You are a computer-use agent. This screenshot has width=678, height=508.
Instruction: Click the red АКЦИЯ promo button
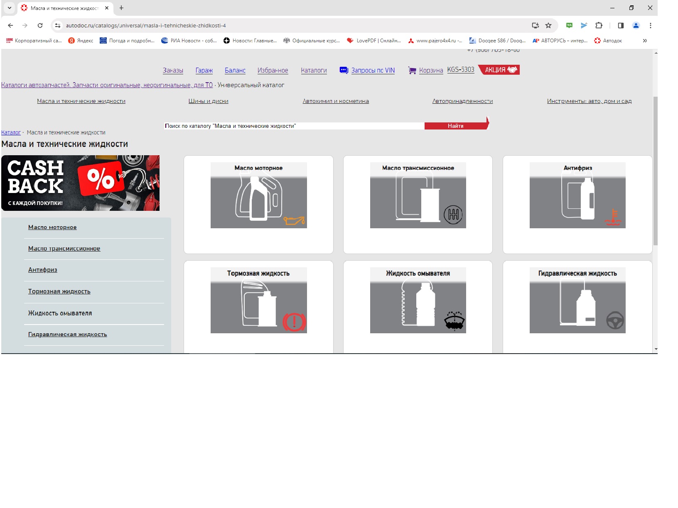(x=499, y=70)
